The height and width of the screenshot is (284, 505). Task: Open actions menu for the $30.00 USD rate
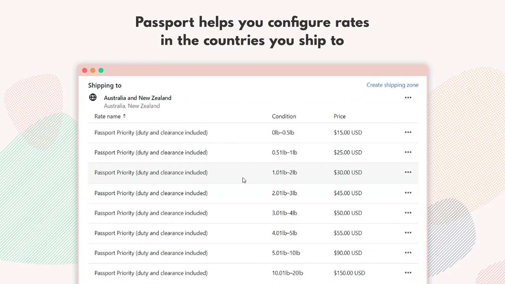[408, 172]
